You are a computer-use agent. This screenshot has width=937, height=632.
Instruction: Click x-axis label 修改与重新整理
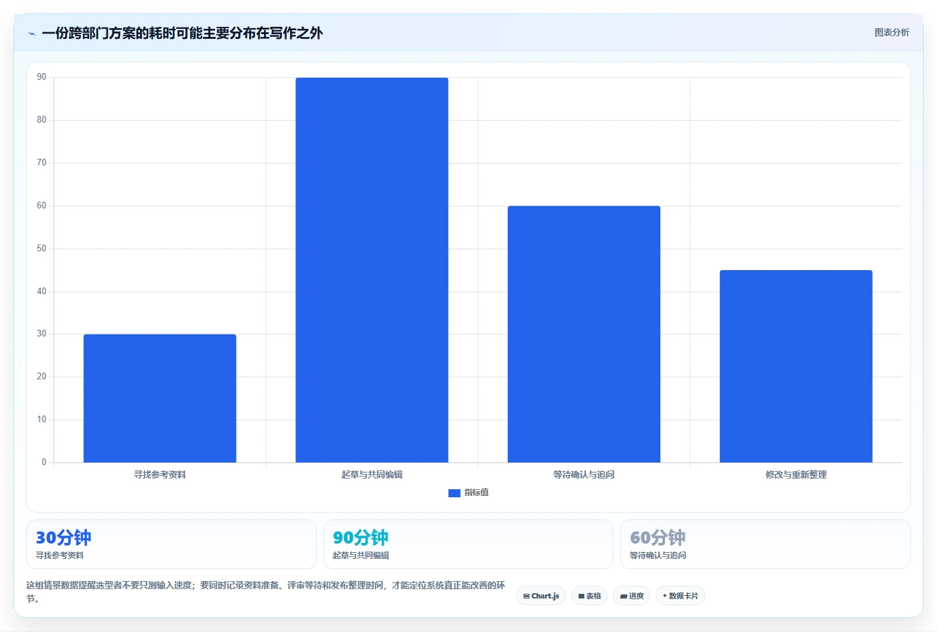coord(796,475)
